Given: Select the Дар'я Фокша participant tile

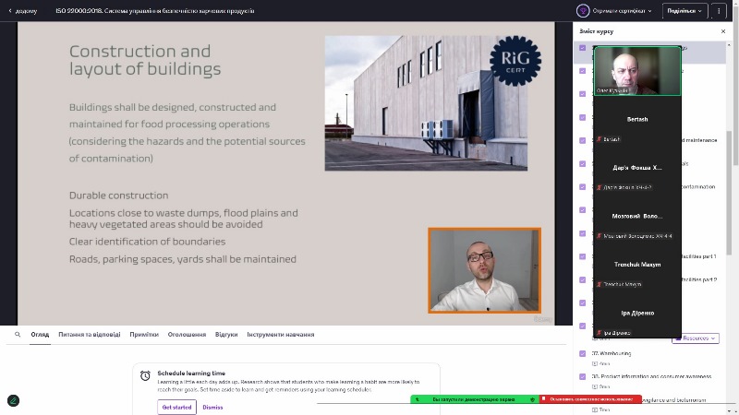Looking at the screenshot, I should pos(637,168).
